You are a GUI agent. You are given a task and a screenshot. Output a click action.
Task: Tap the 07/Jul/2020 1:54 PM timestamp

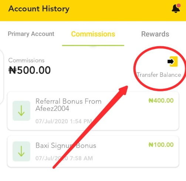pos(64,122)
